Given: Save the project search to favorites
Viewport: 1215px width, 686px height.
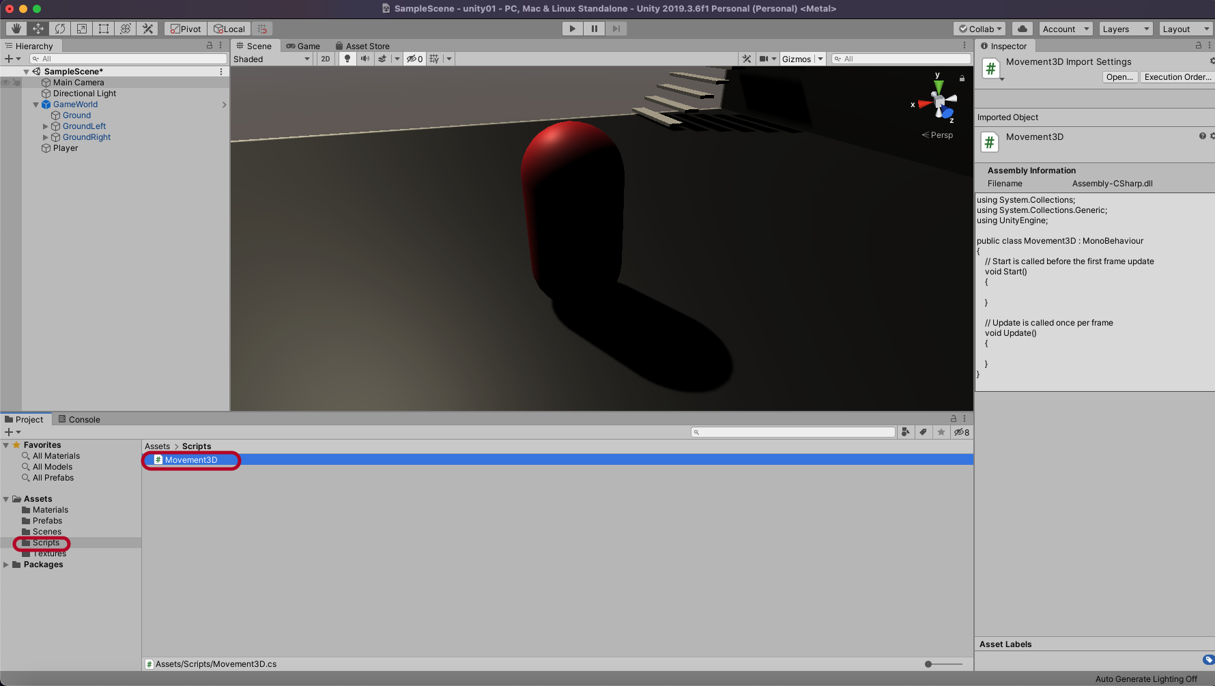Looking at the screenshot, I should coord(941,432).
